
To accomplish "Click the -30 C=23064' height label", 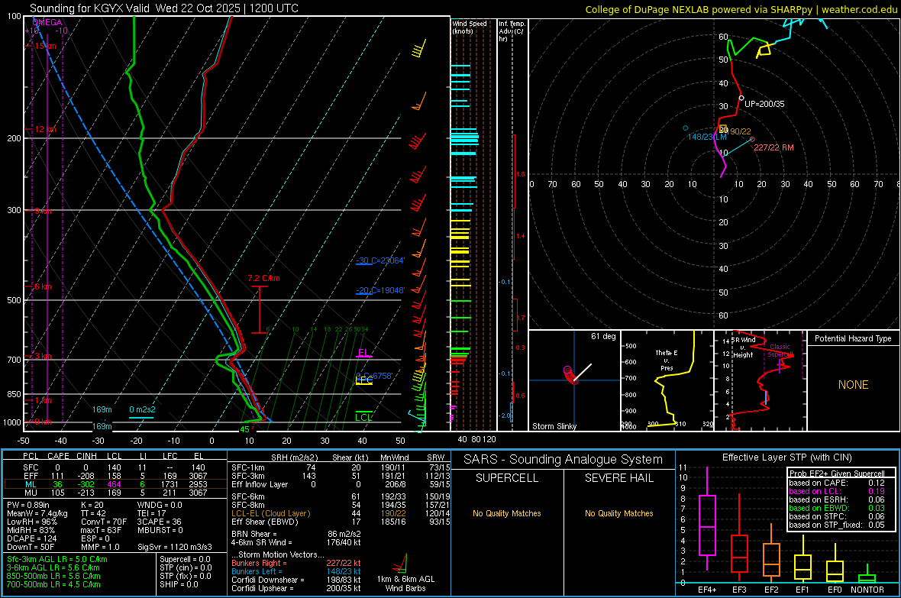I will (380, 260).
